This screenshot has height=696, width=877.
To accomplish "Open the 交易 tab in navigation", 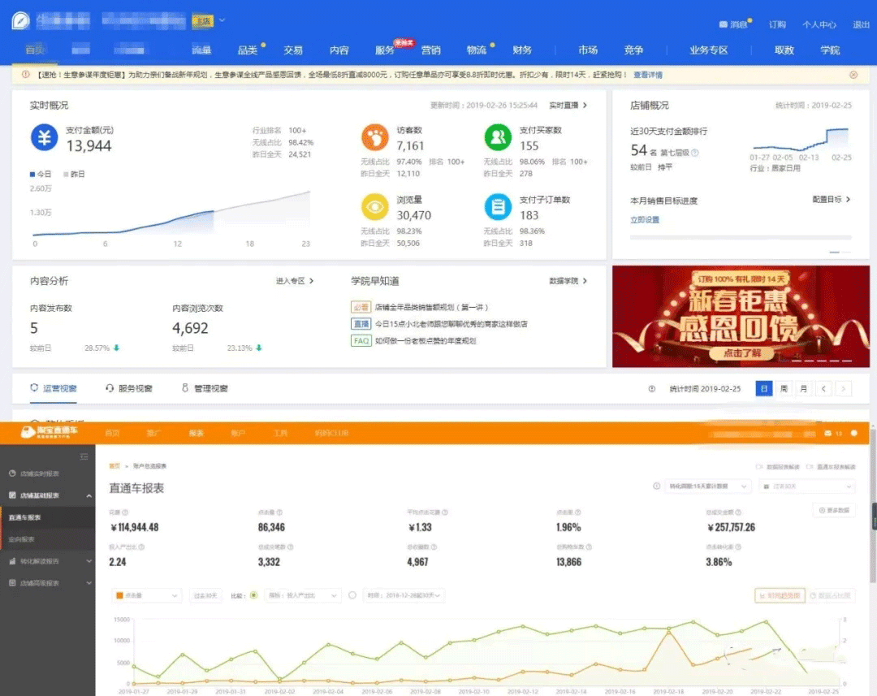I will 293,50.
